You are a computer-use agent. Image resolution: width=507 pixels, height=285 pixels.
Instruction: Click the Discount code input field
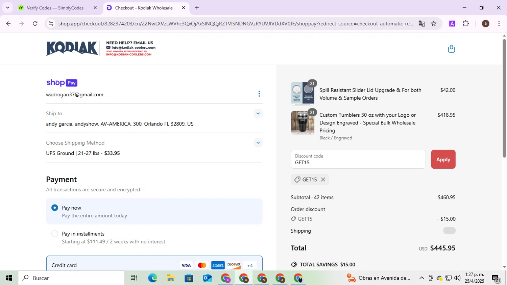pos(358,159)
